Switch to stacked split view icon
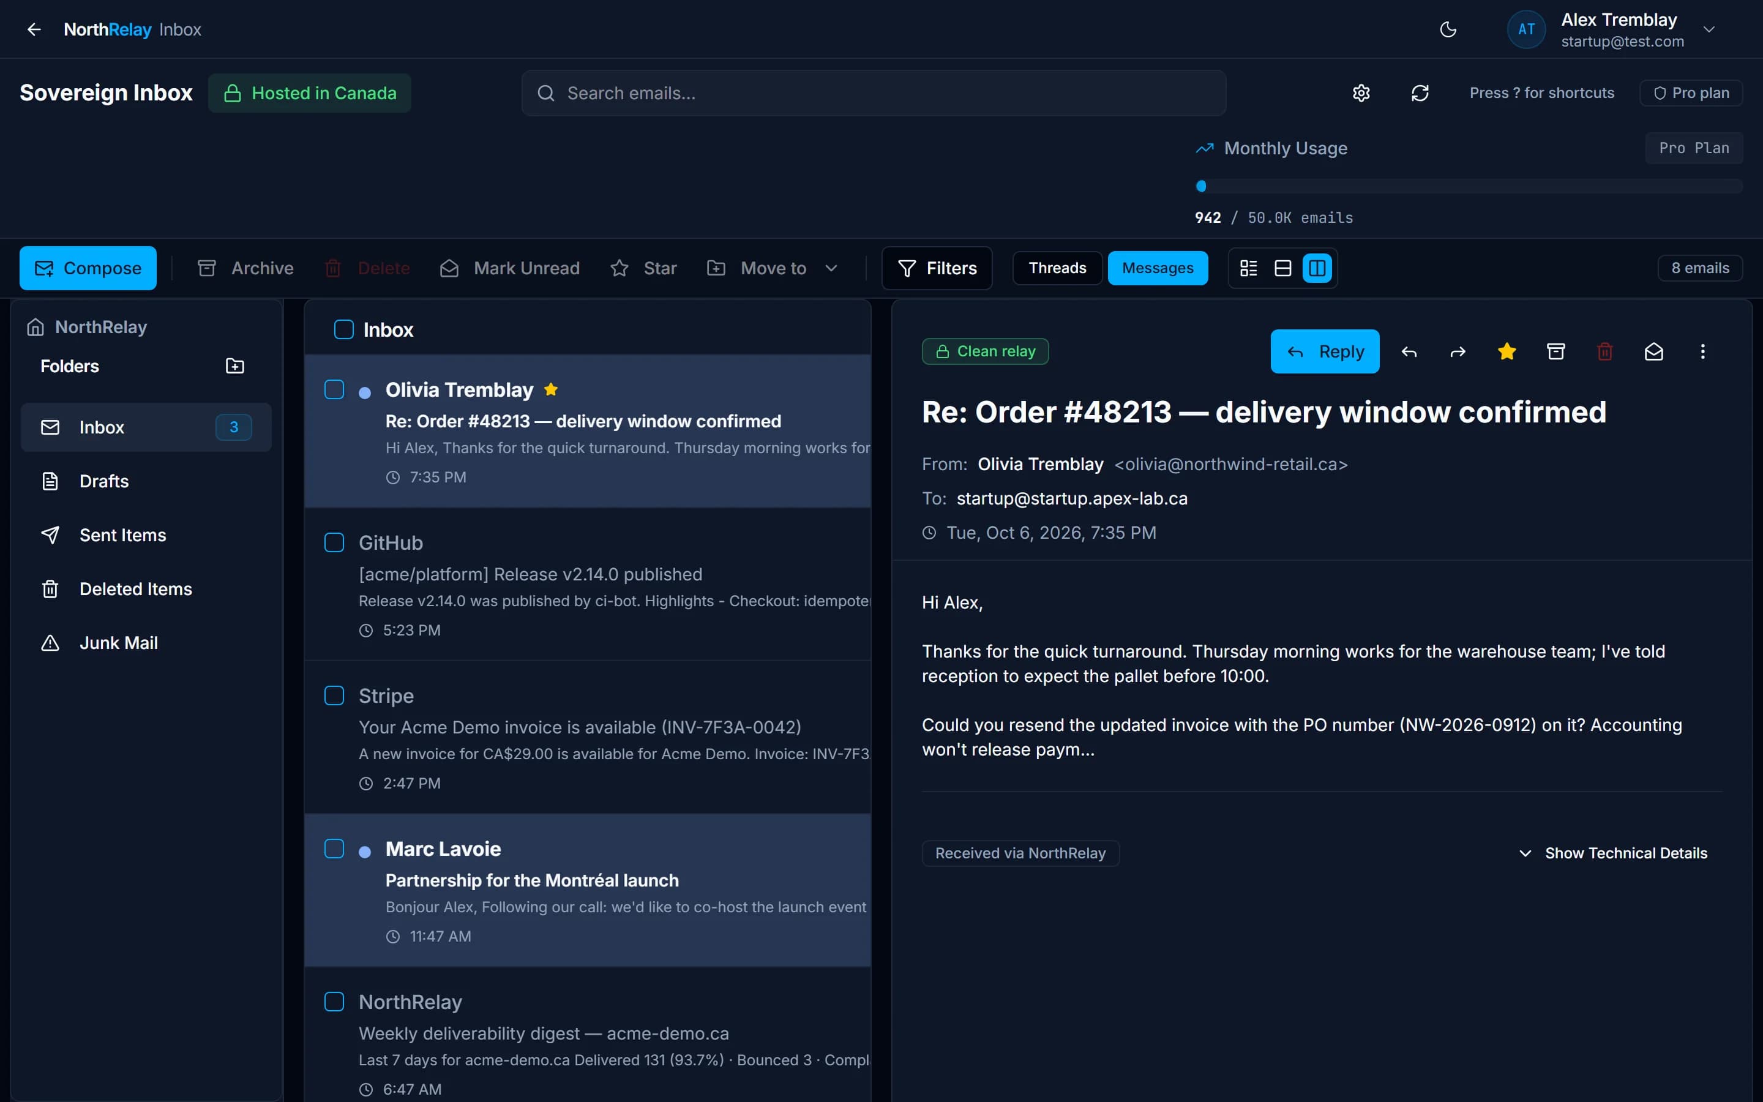 pyautogui.click(x=1283, y=268)
